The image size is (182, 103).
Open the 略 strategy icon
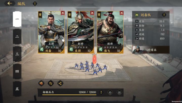41,83
